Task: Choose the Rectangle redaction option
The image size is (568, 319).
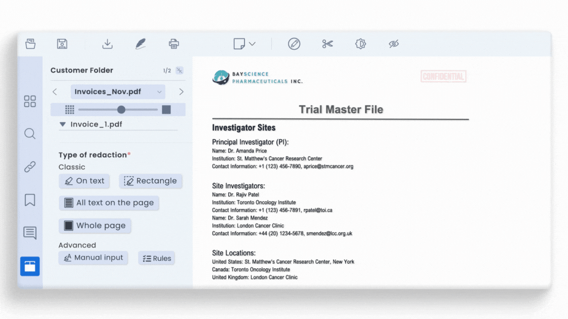Action: coord(150,181)
